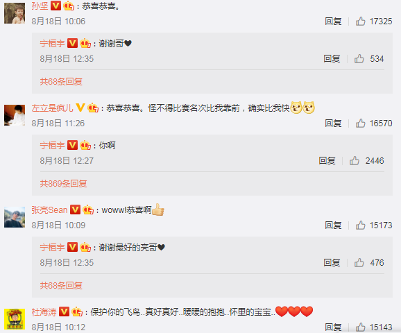The width and height of the screenshot is (401, 333).
Task: View 张亮Sean's avatar picture
Action: point(15,217)
